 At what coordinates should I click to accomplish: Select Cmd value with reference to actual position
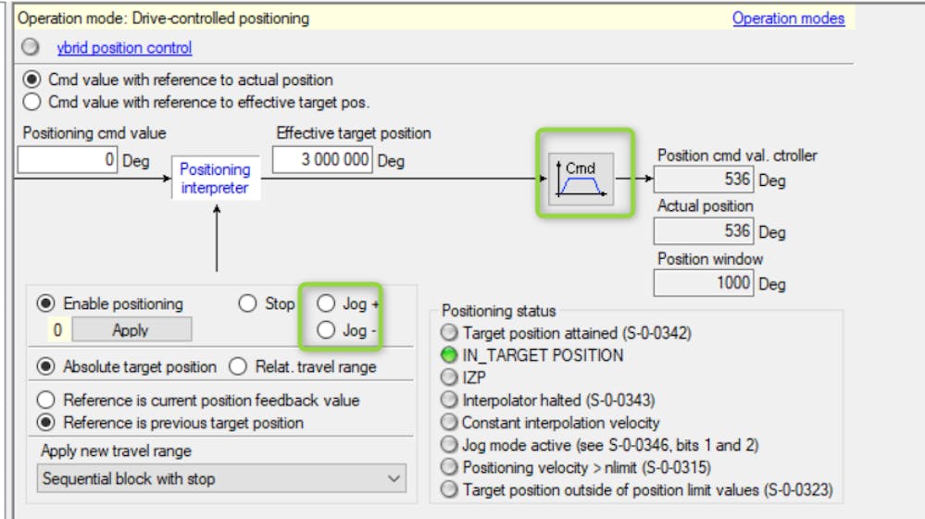(32, 80)
